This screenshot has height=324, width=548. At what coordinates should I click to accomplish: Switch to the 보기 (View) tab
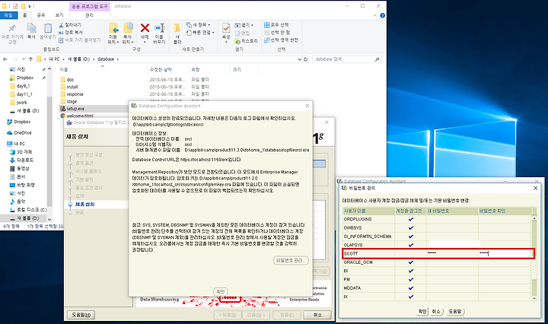click(59, 15)
